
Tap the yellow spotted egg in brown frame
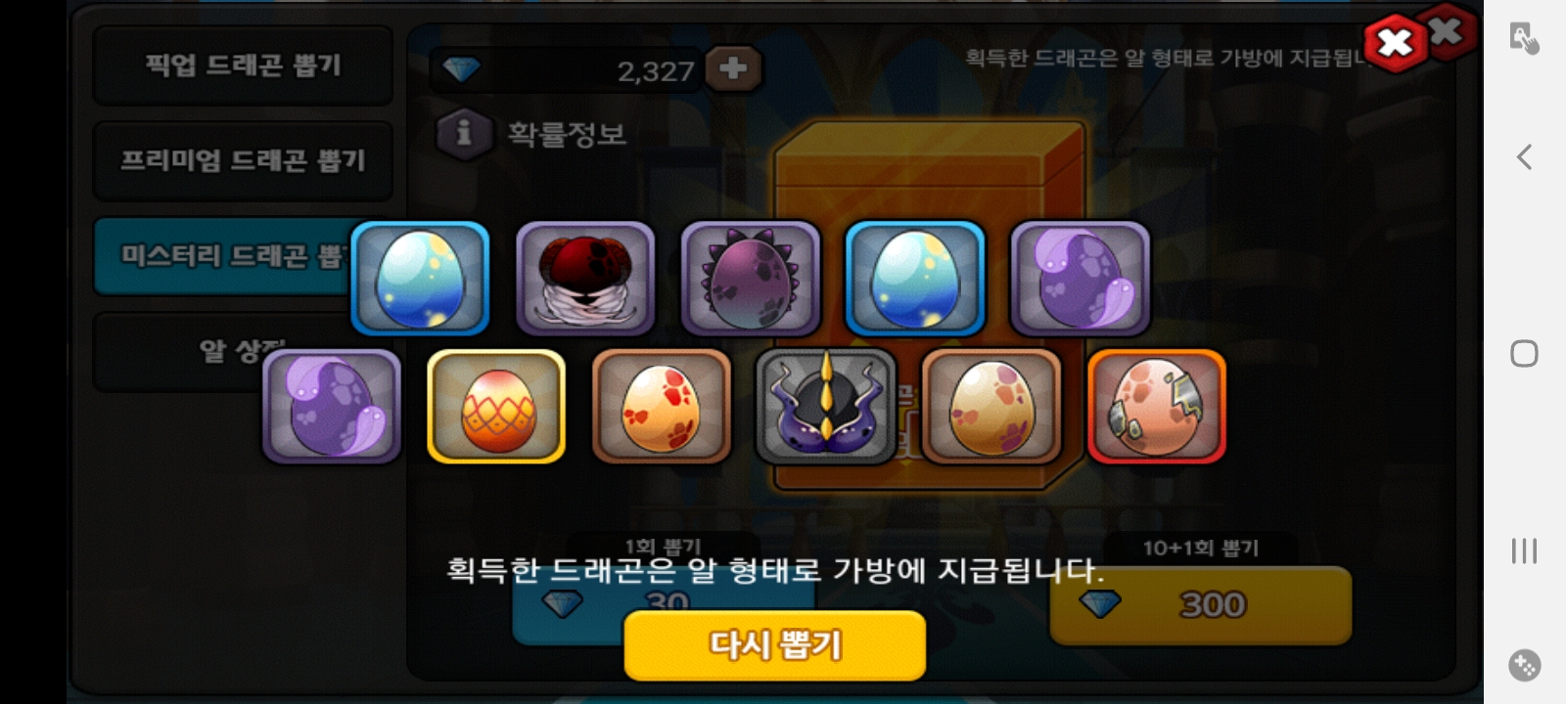991,406
